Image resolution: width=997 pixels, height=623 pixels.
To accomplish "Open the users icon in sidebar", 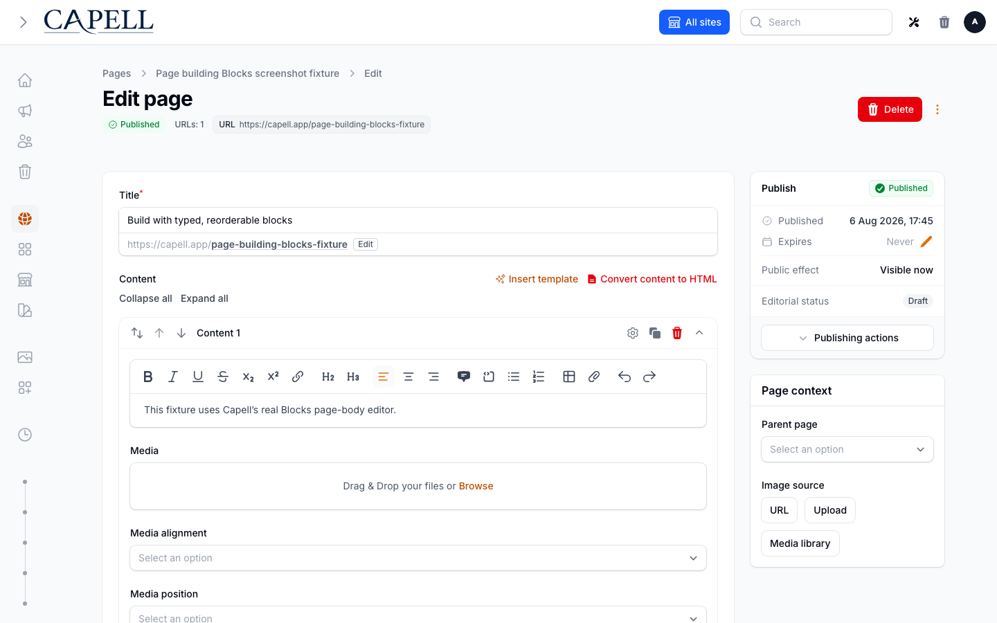I will 25,141.
